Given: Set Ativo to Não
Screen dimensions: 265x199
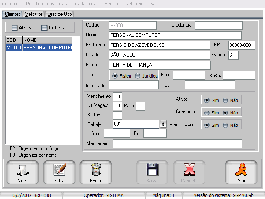Looking at the screenshot, I should [225, 100].
